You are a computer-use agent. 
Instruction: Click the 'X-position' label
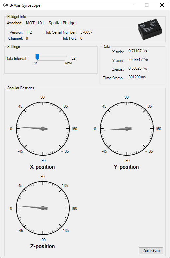coord(42,167)
